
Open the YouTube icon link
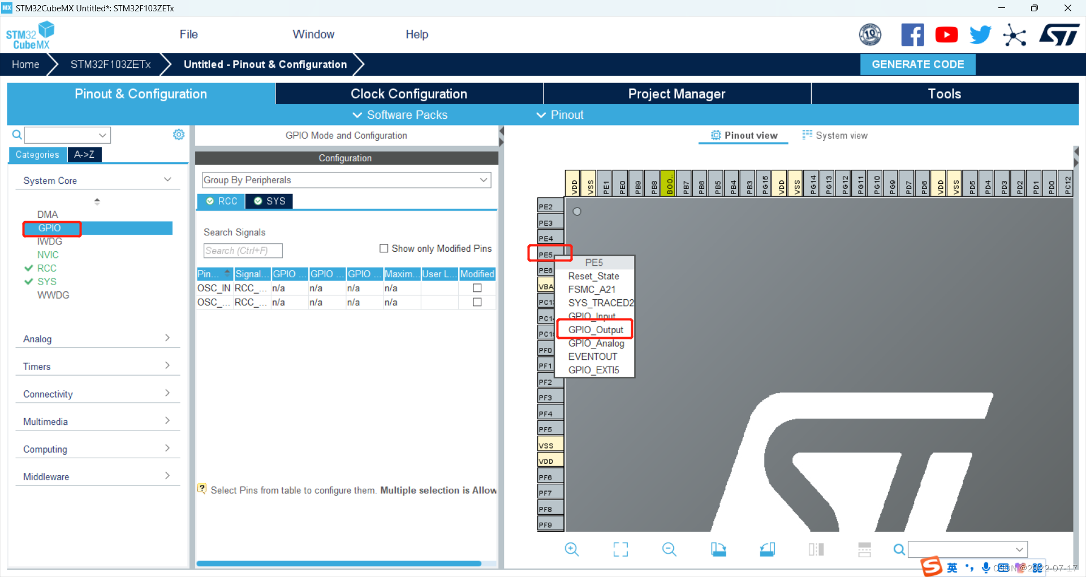pos(946,35)
